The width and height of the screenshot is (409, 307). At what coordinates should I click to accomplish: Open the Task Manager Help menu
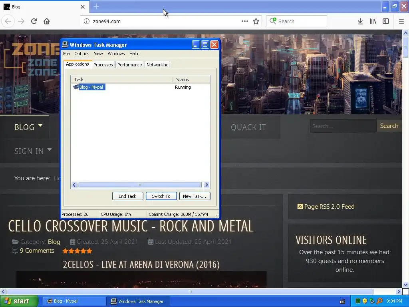point(133,54)
